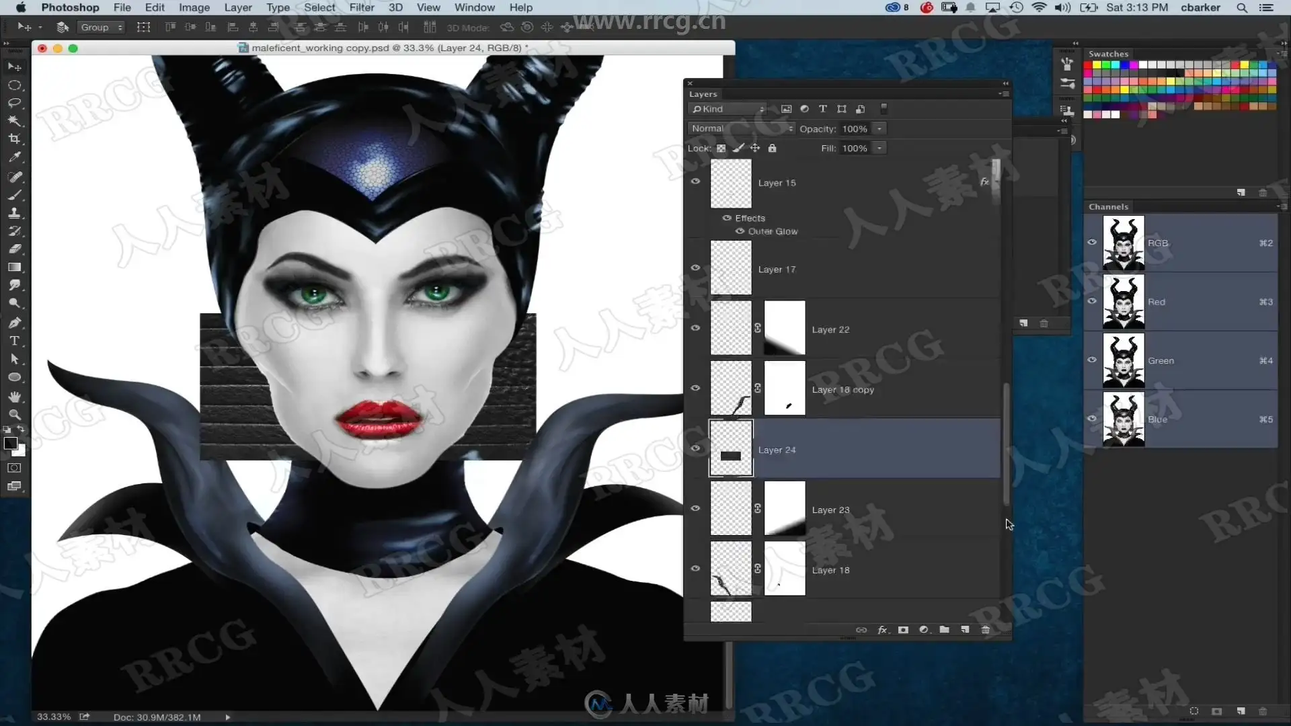1291x726 pixels.
Task: Select the Clone Stamp tool
Action: click(15, 213)
